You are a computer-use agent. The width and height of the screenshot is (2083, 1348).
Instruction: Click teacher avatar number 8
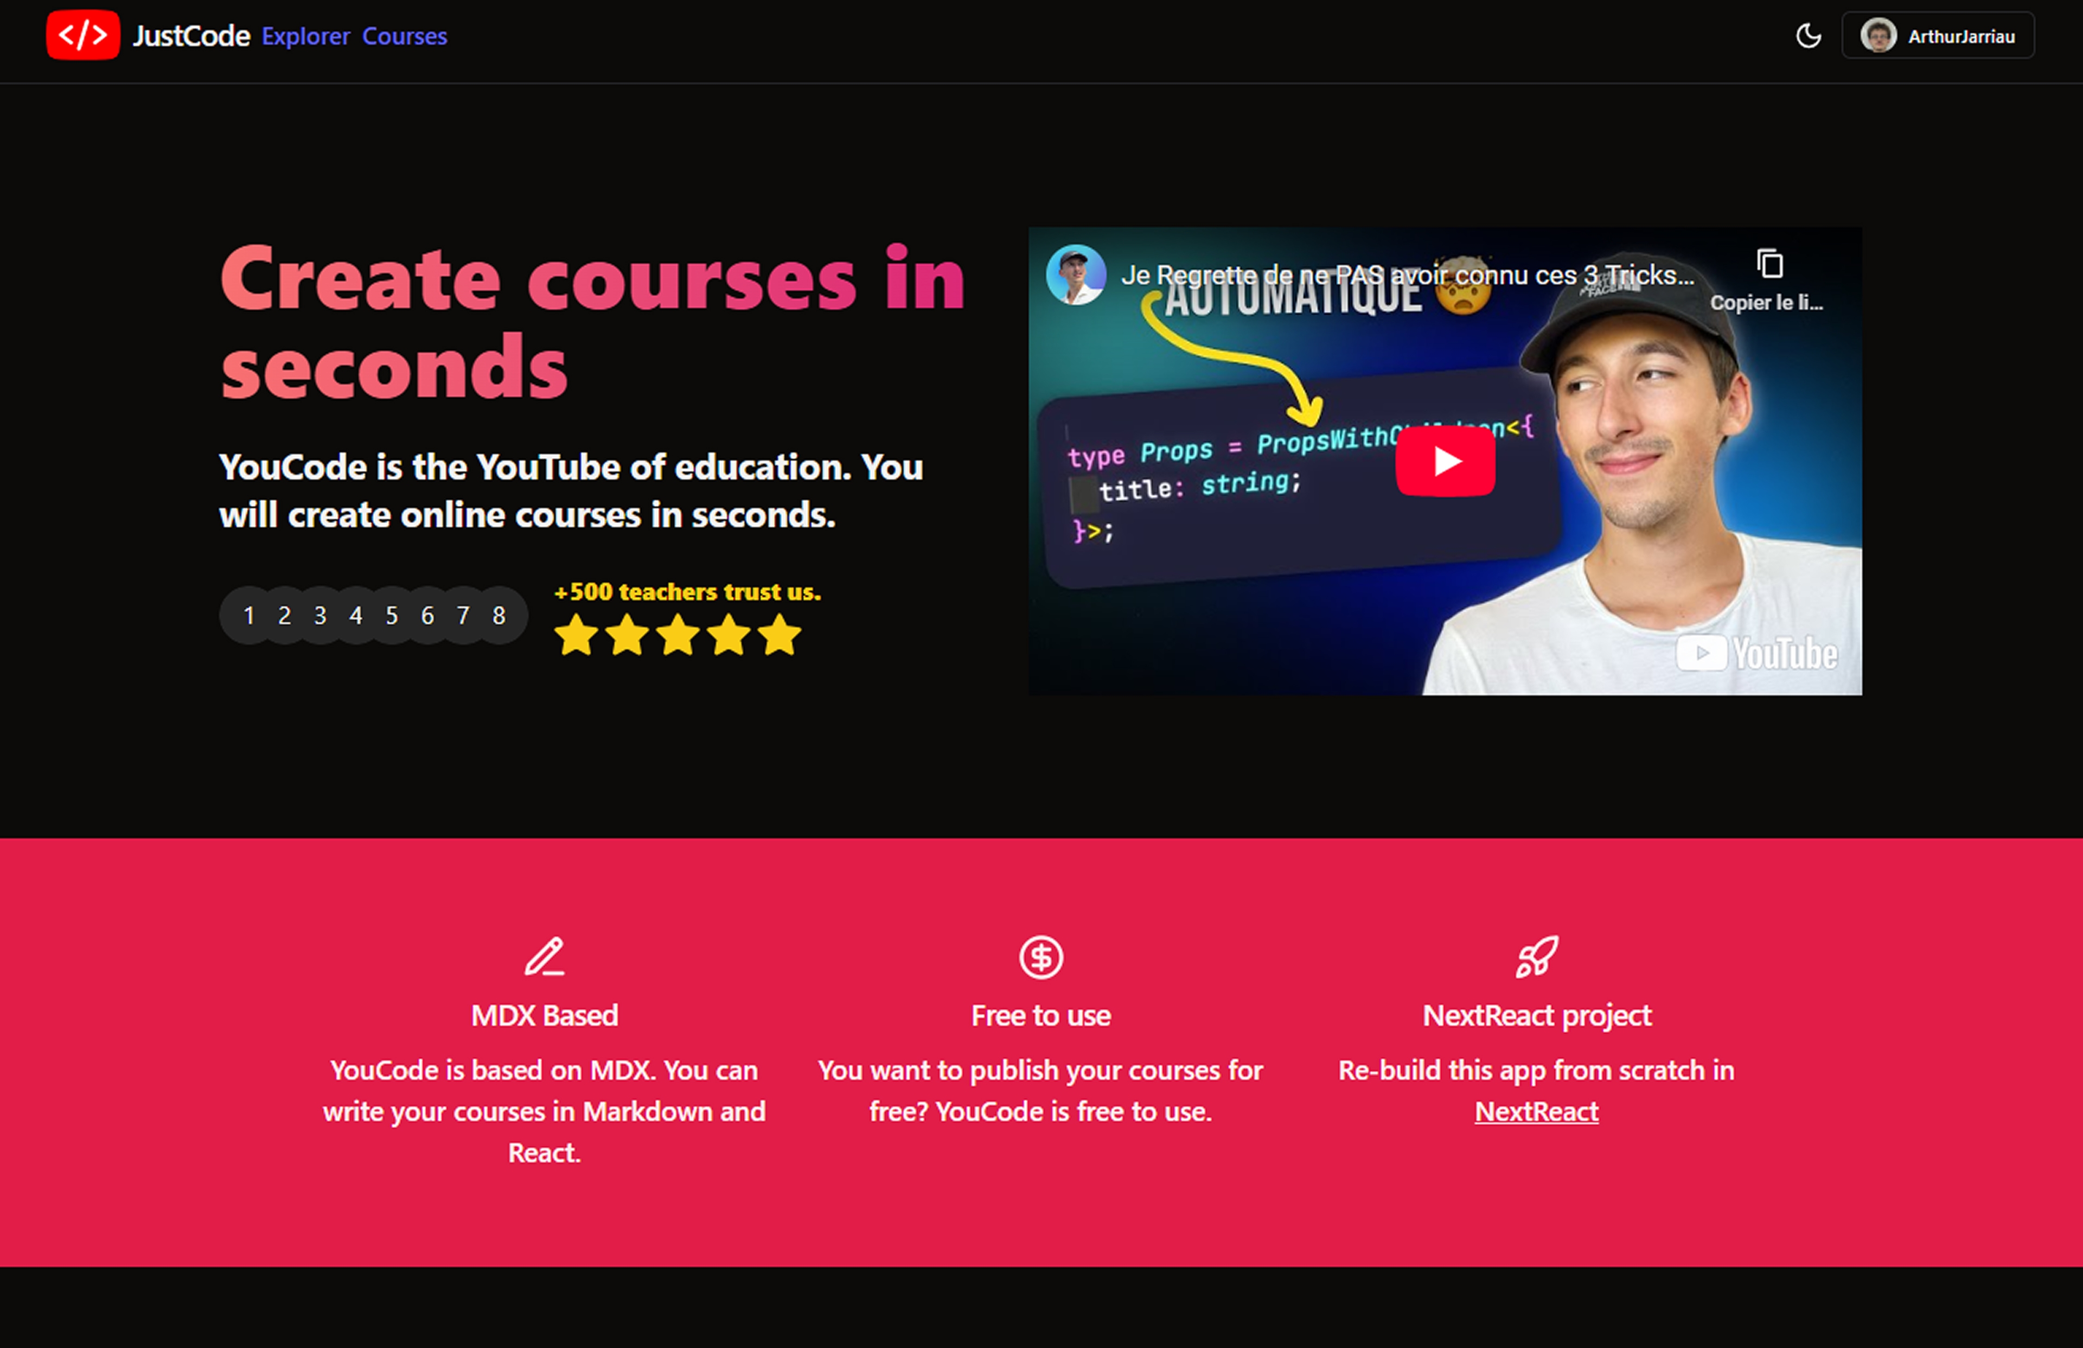(499, 615)
